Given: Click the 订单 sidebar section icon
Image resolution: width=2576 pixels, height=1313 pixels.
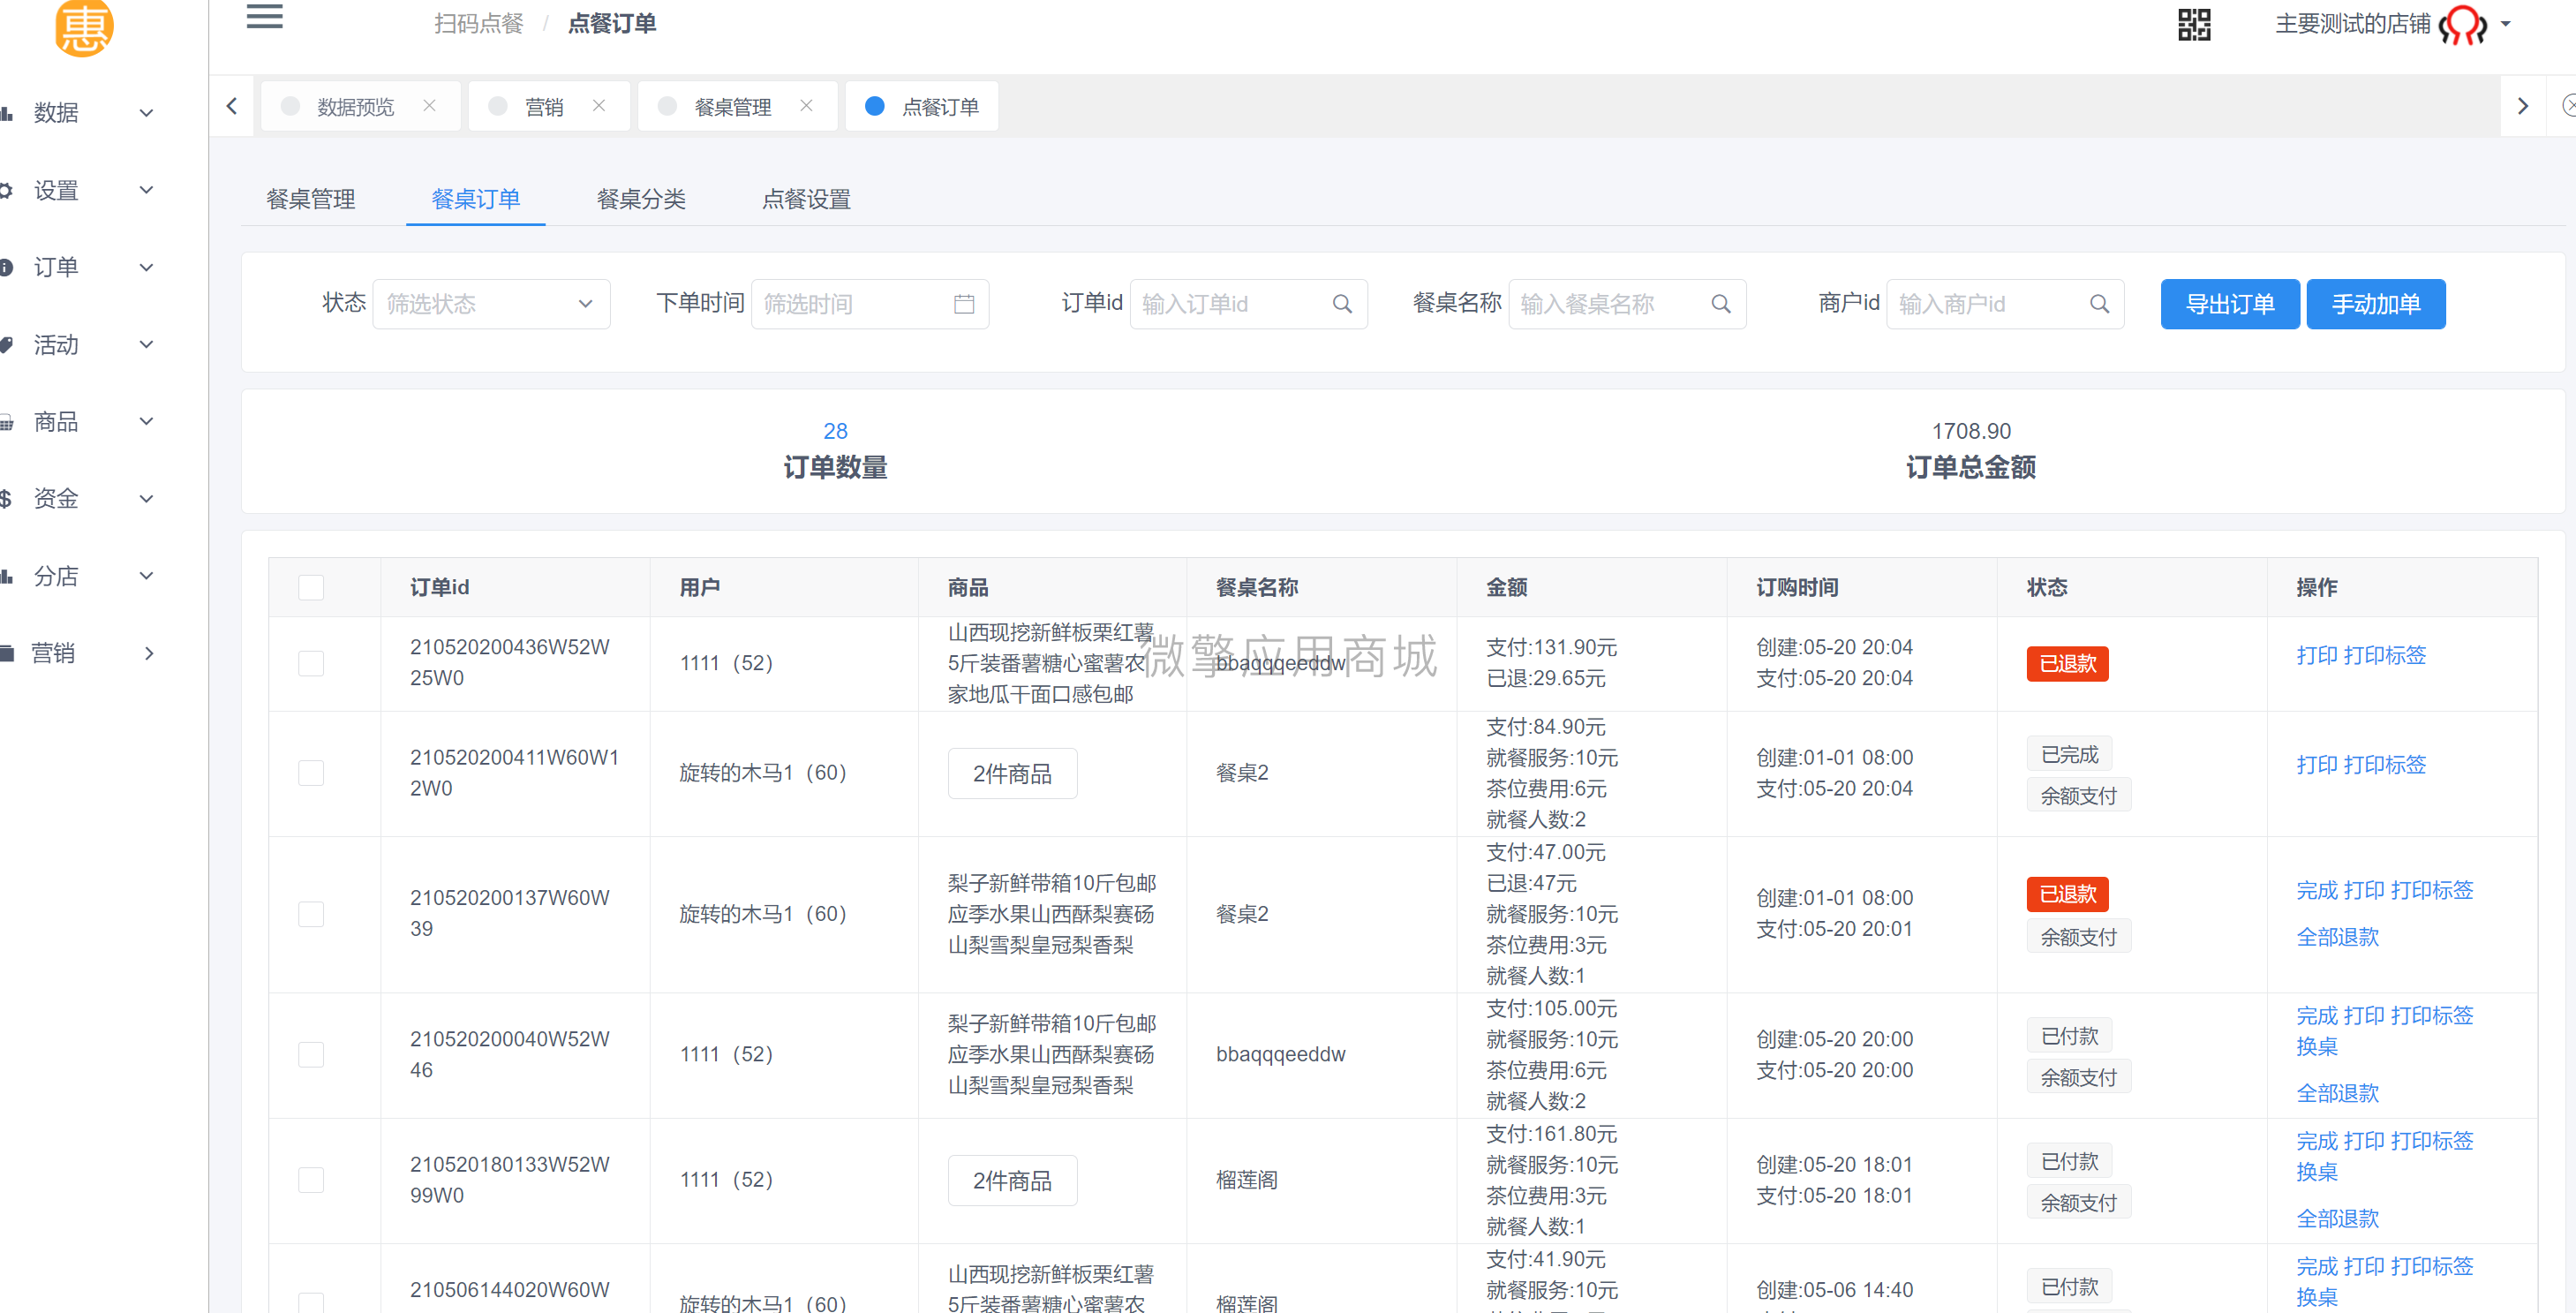Looking at the screenshot, I should click(11, 265).
